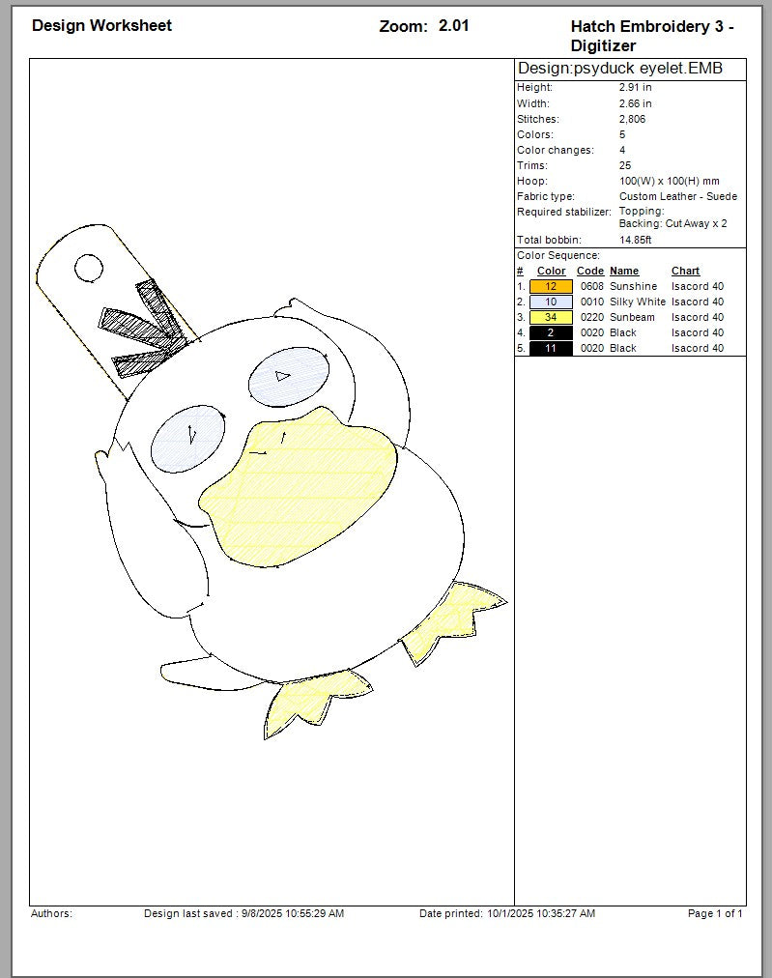
Task: Pick the black swatch numbered 2
Action: pos(551,332)
